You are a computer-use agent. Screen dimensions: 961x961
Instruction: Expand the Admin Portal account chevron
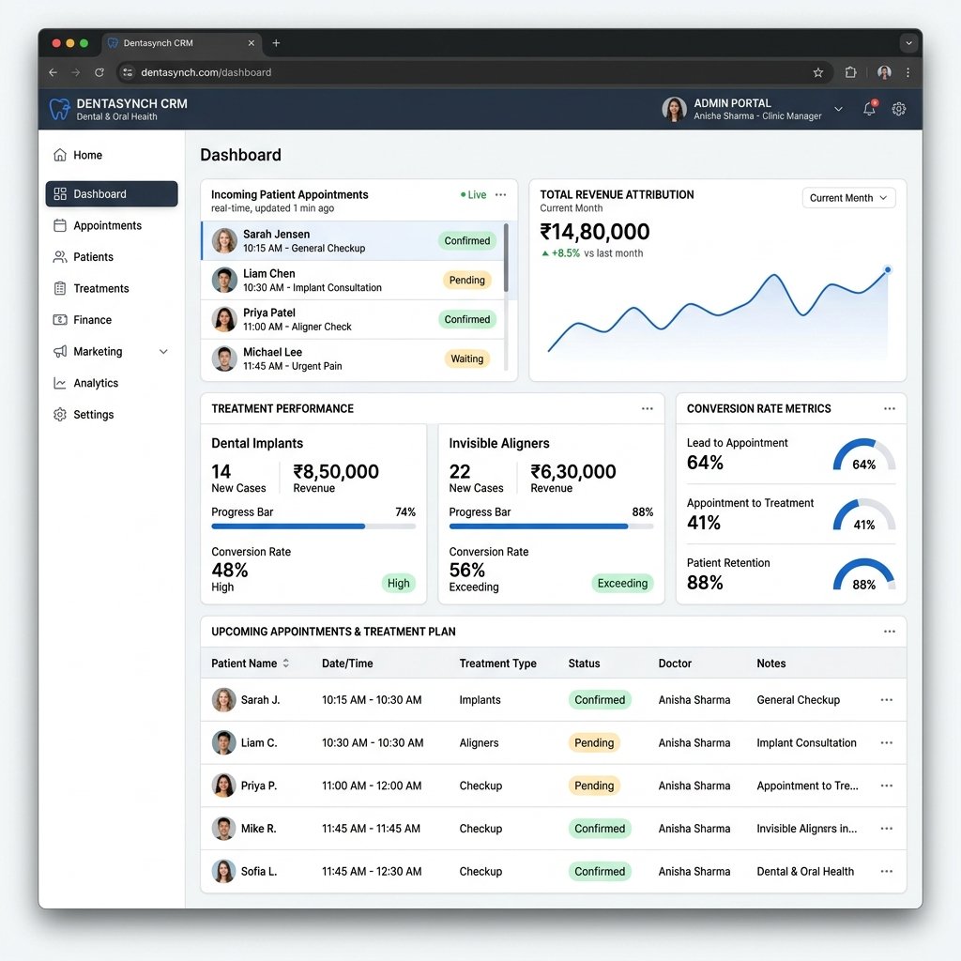838,109
